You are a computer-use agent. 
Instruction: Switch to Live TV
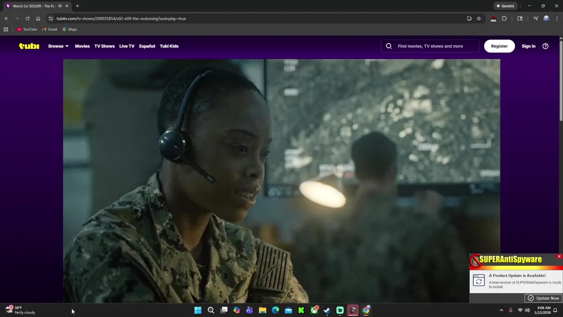pos(127,46)
